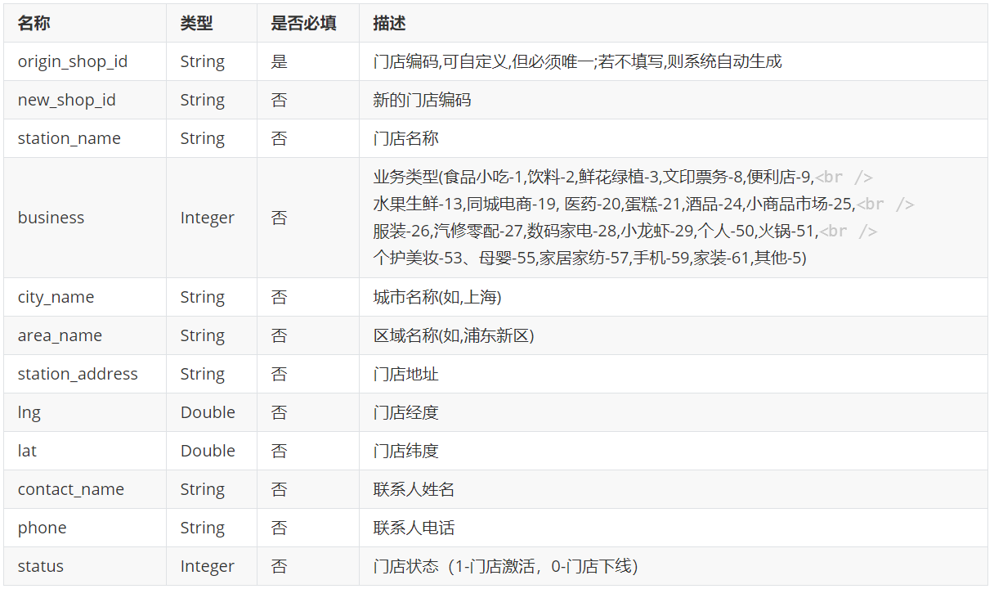The image size is (994, 589).
Task: Click the 是 required value for origin_shop_id
Action: pos(280,61)
